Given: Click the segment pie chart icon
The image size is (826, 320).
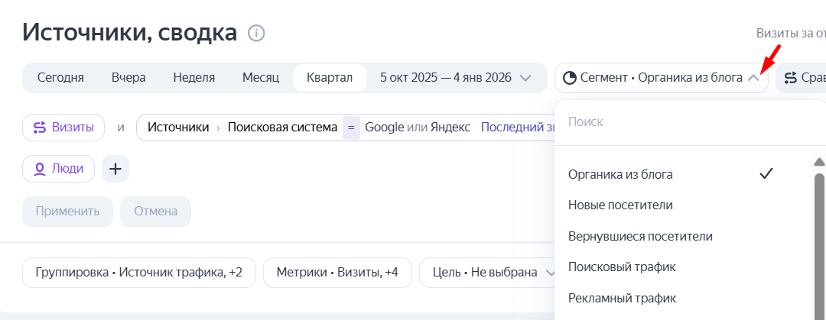Looking at the screenshot, I should pos(570,78).
